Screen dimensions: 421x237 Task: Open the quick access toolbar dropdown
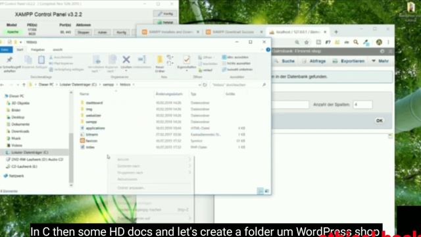point(21,42)
